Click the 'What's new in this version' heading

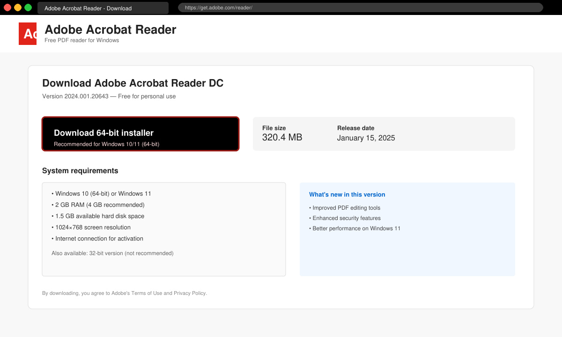point(347,195)
